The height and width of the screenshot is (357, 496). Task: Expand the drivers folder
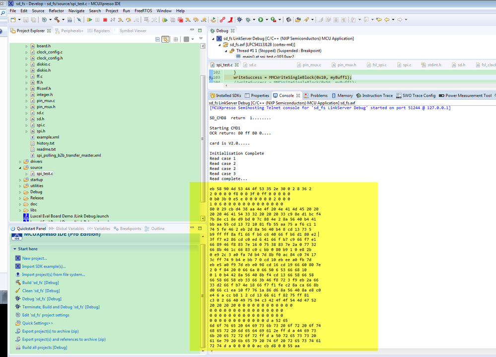(20, 161)
